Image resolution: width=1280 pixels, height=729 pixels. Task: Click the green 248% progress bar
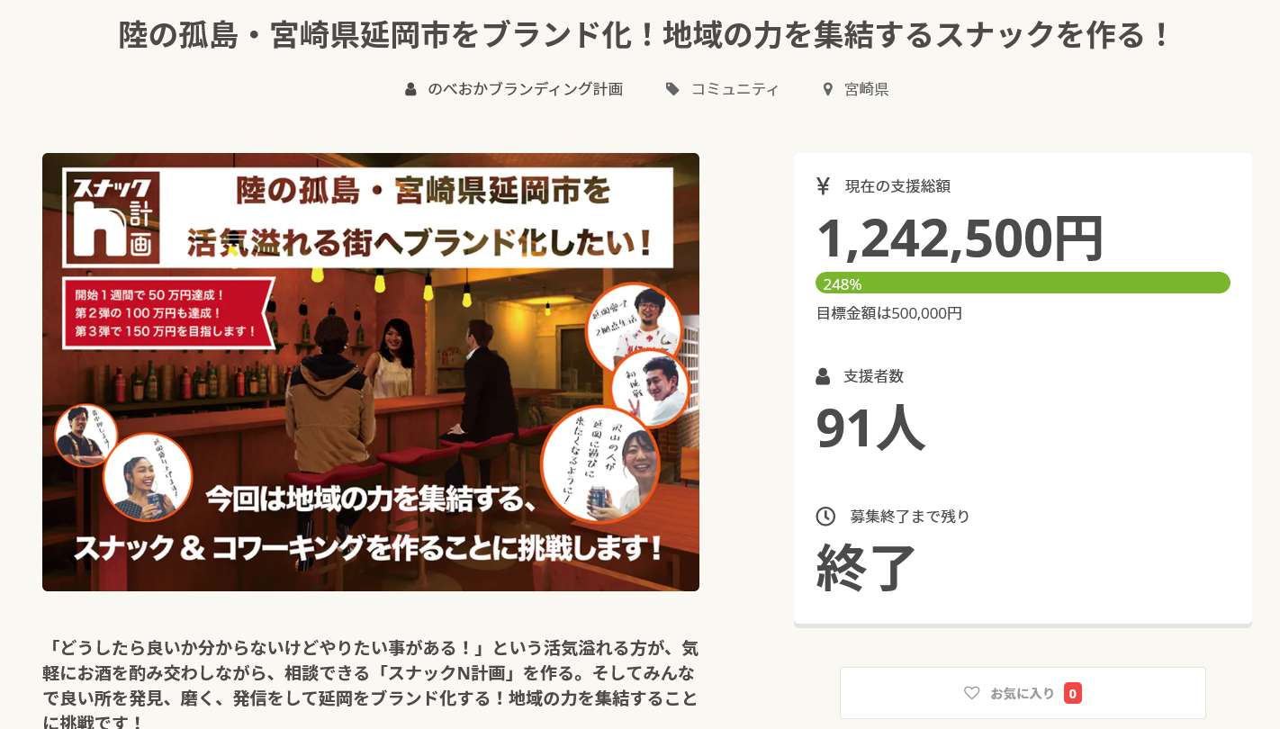click(1023, 283)
